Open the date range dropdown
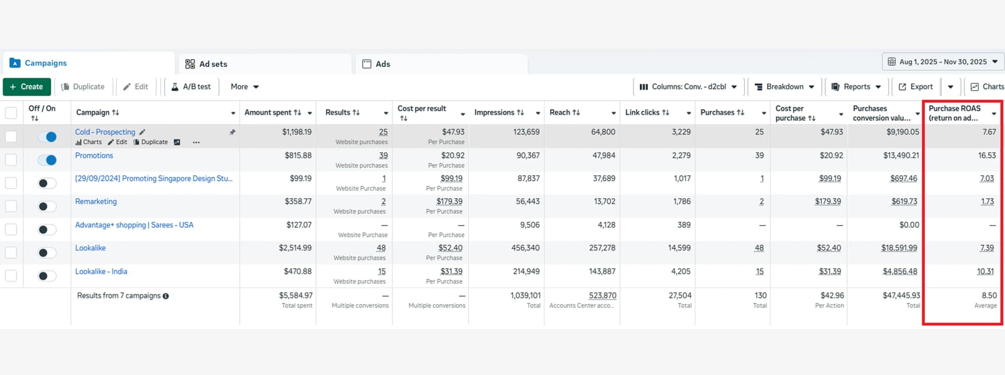 pos(943,62)
